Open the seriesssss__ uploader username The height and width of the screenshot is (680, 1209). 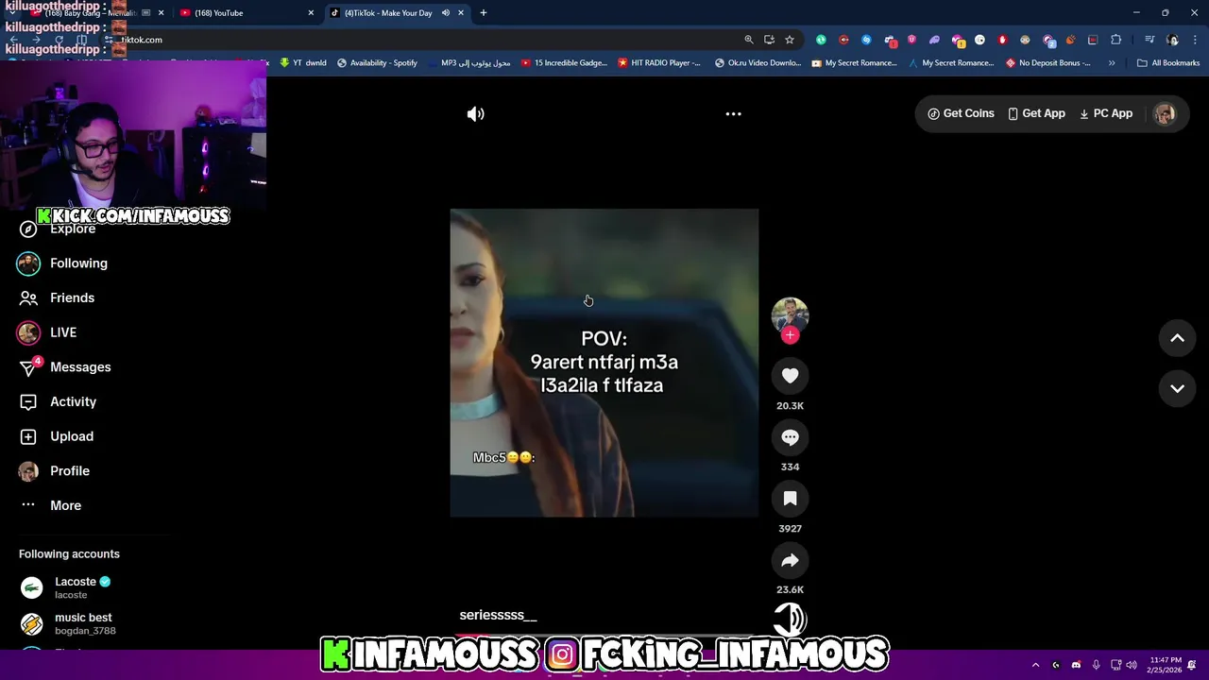498,615
